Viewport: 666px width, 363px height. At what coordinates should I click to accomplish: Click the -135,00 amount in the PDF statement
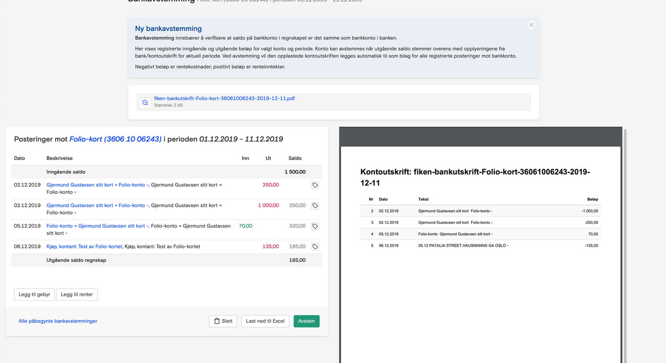click(x=592, y=246)
